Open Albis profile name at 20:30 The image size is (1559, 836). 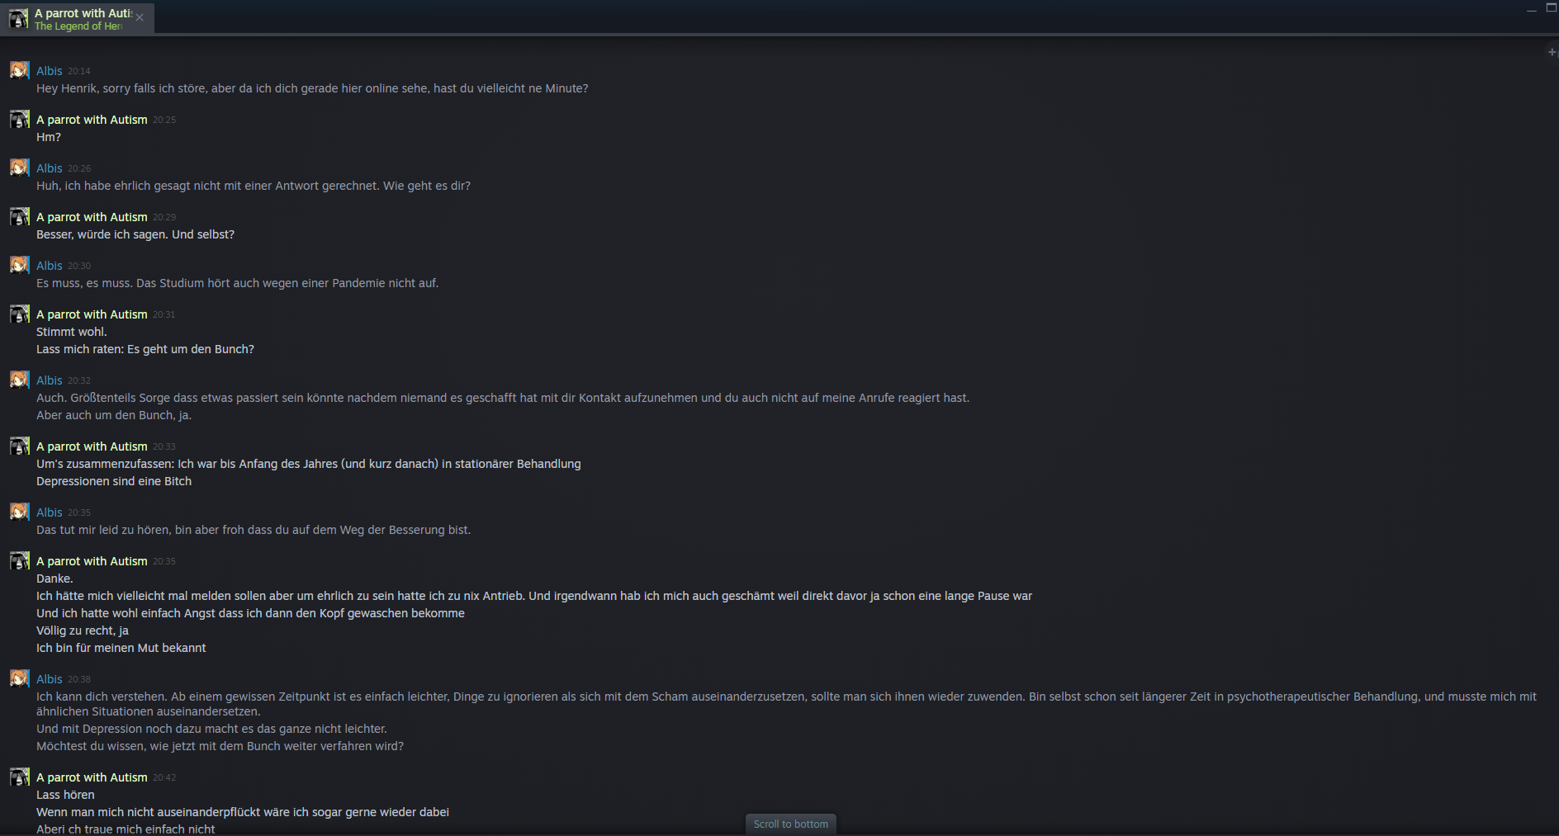pos(50,266)
